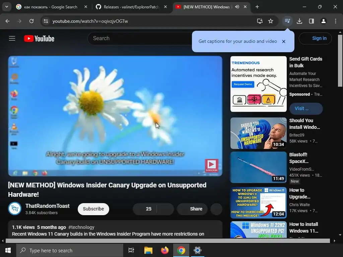Close the ExplorerPatcher Releases tab
The height and width of the screenshot is (257, 343).
165,7
